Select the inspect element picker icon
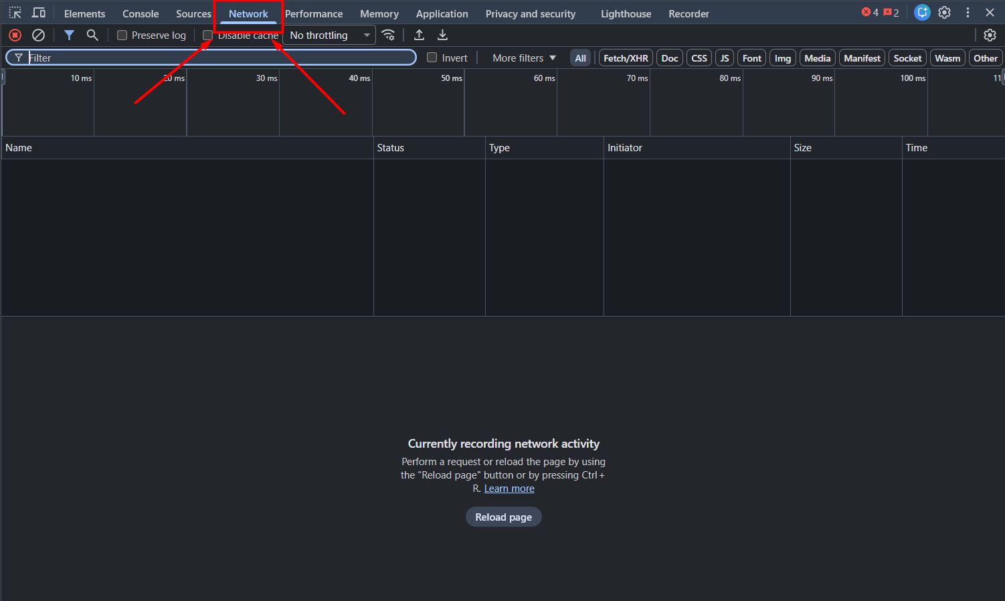Image resolution: width=1005 pixels, height=601 pixels. 15,13
